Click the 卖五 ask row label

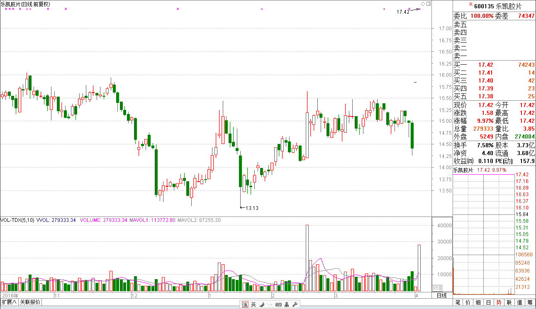460,24
